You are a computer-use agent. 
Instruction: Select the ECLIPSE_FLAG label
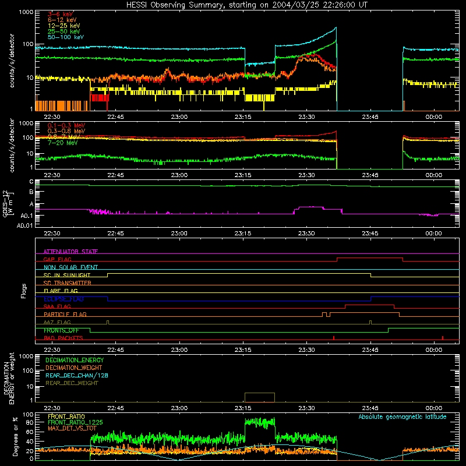[63, 299]
